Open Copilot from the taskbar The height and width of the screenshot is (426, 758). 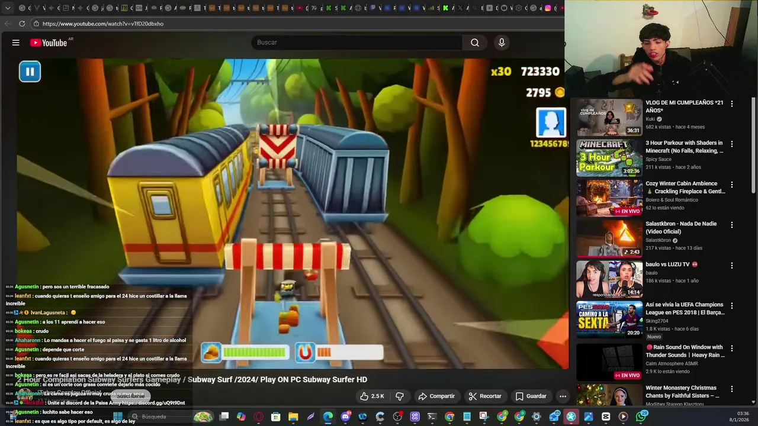241,417
